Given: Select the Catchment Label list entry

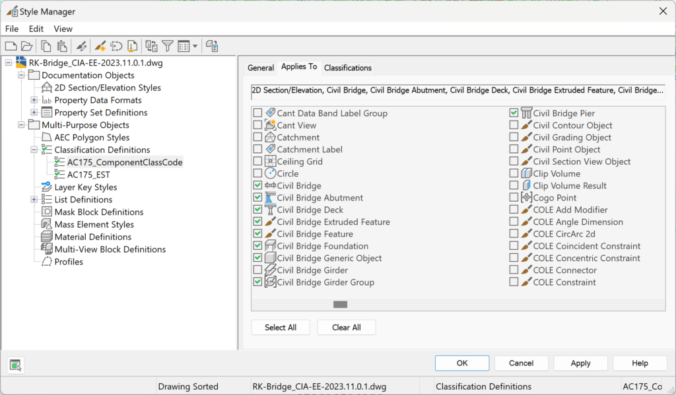Looking at the screenshot, I should point(310,150).
